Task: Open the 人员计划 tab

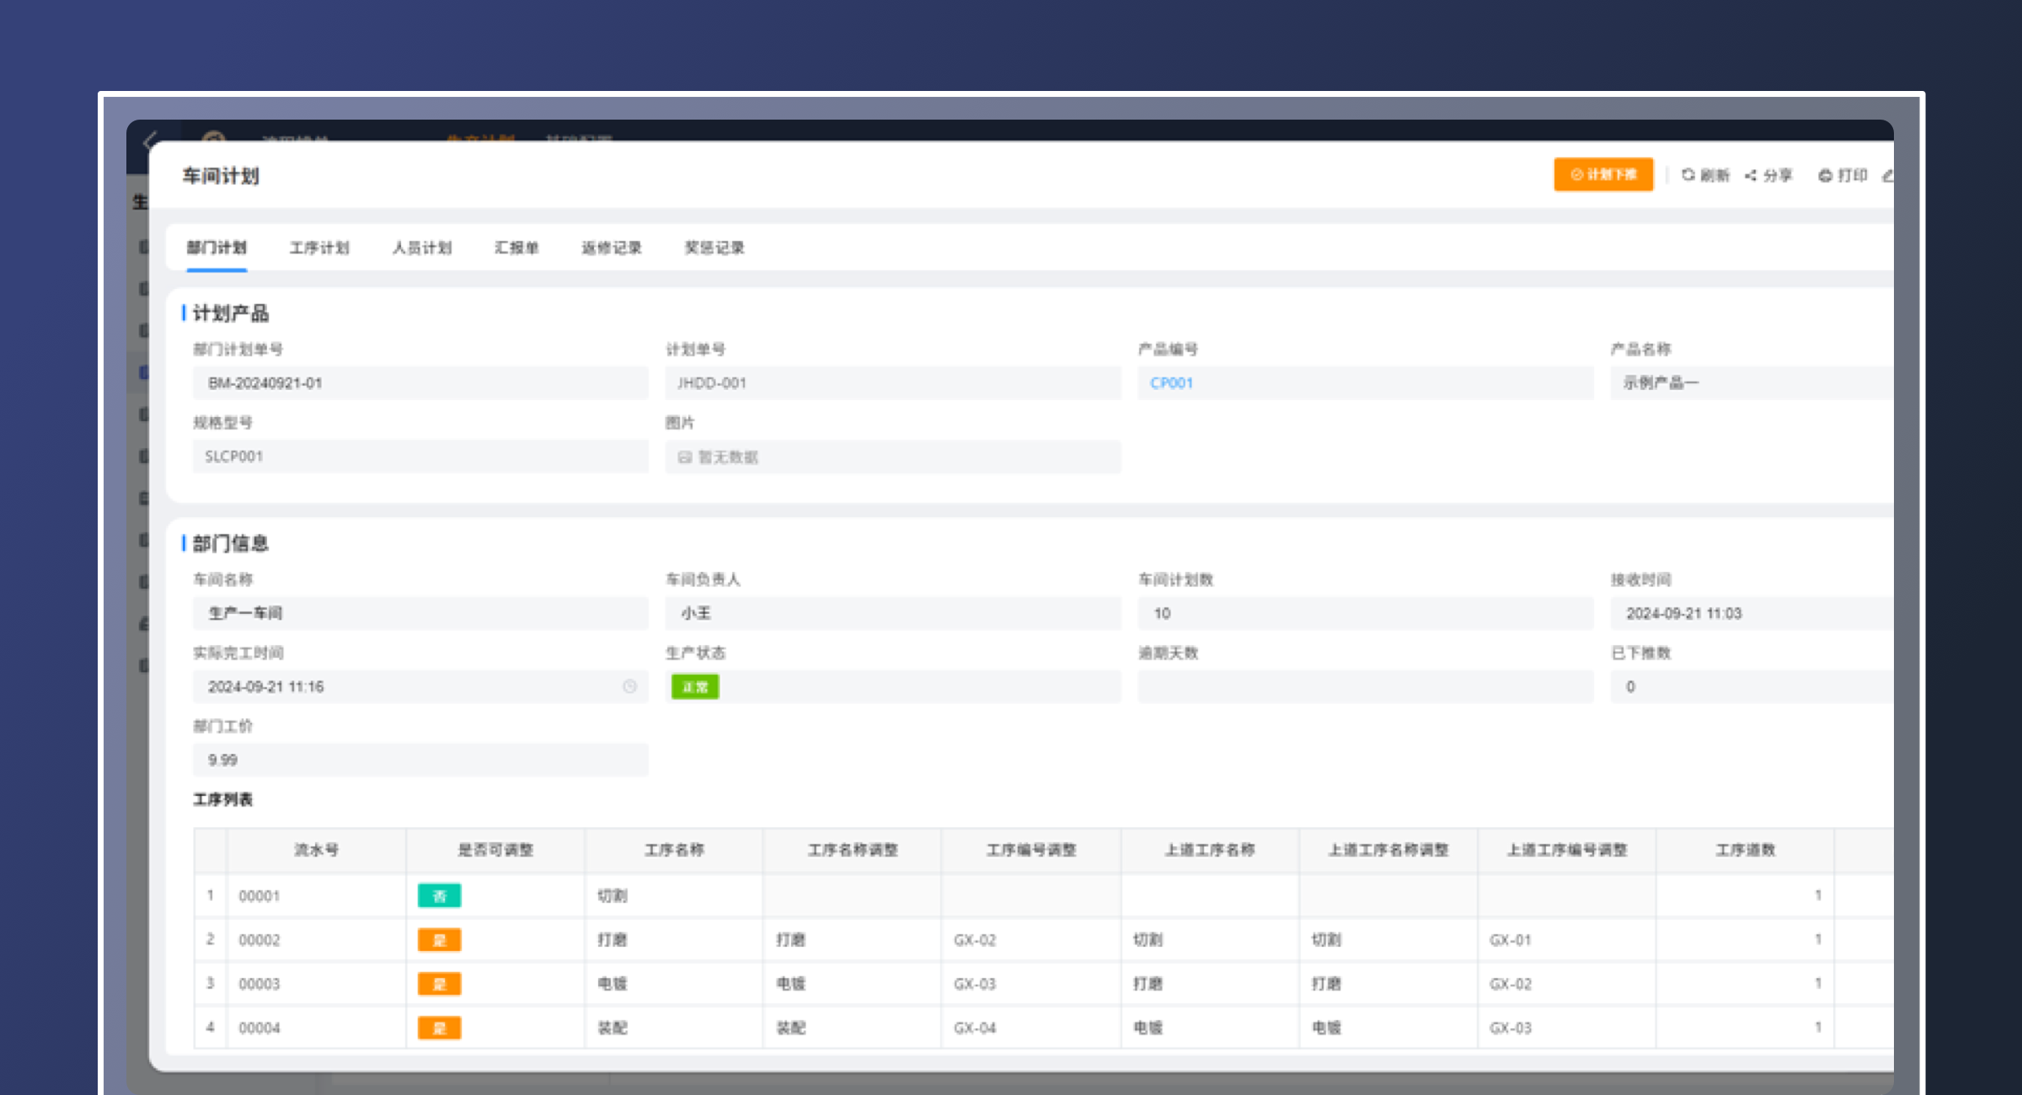Action: pyautogui.click(x=422, y=248)
